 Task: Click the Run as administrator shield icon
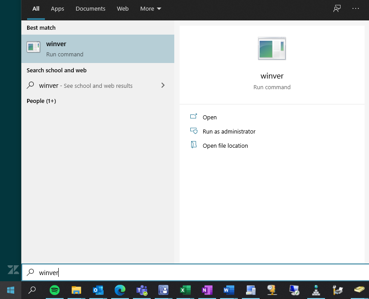194,130
